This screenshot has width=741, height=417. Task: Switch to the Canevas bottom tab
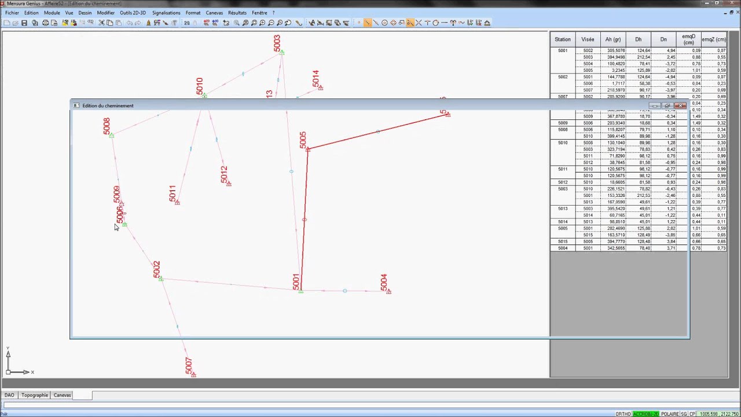pos(62,395)
